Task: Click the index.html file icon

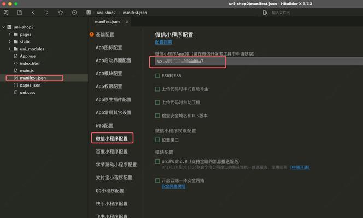Action: pos(16,63)
